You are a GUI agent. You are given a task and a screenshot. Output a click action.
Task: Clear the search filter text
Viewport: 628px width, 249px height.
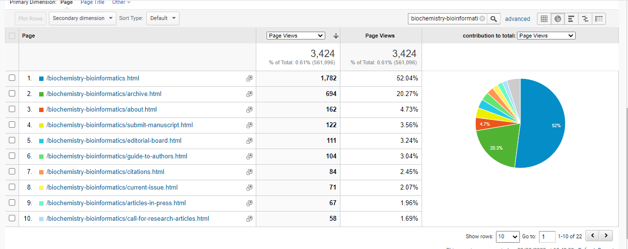[x=482, y=19]
